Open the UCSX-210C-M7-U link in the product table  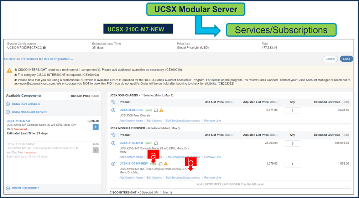pos(131,143)
